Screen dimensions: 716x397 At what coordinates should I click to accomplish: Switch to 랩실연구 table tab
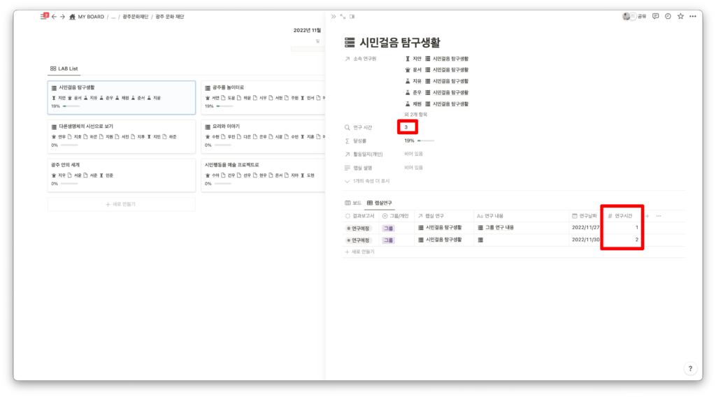(380, 203)
